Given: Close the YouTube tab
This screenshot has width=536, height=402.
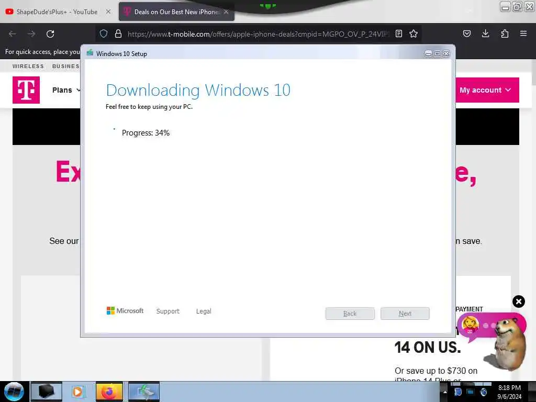Looking at the screenshot, I should [x=108, y=12].
